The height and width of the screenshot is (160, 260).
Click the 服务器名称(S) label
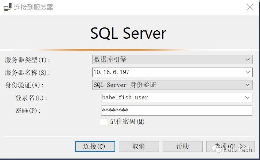(x=27, y=73)
